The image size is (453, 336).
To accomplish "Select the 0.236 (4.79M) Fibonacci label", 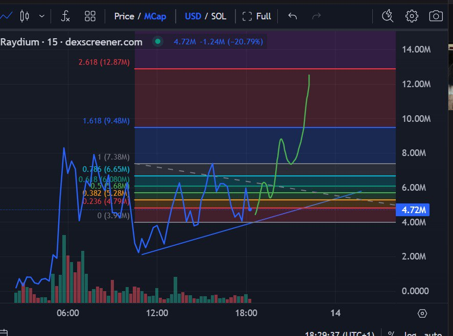I will point(106,201).
